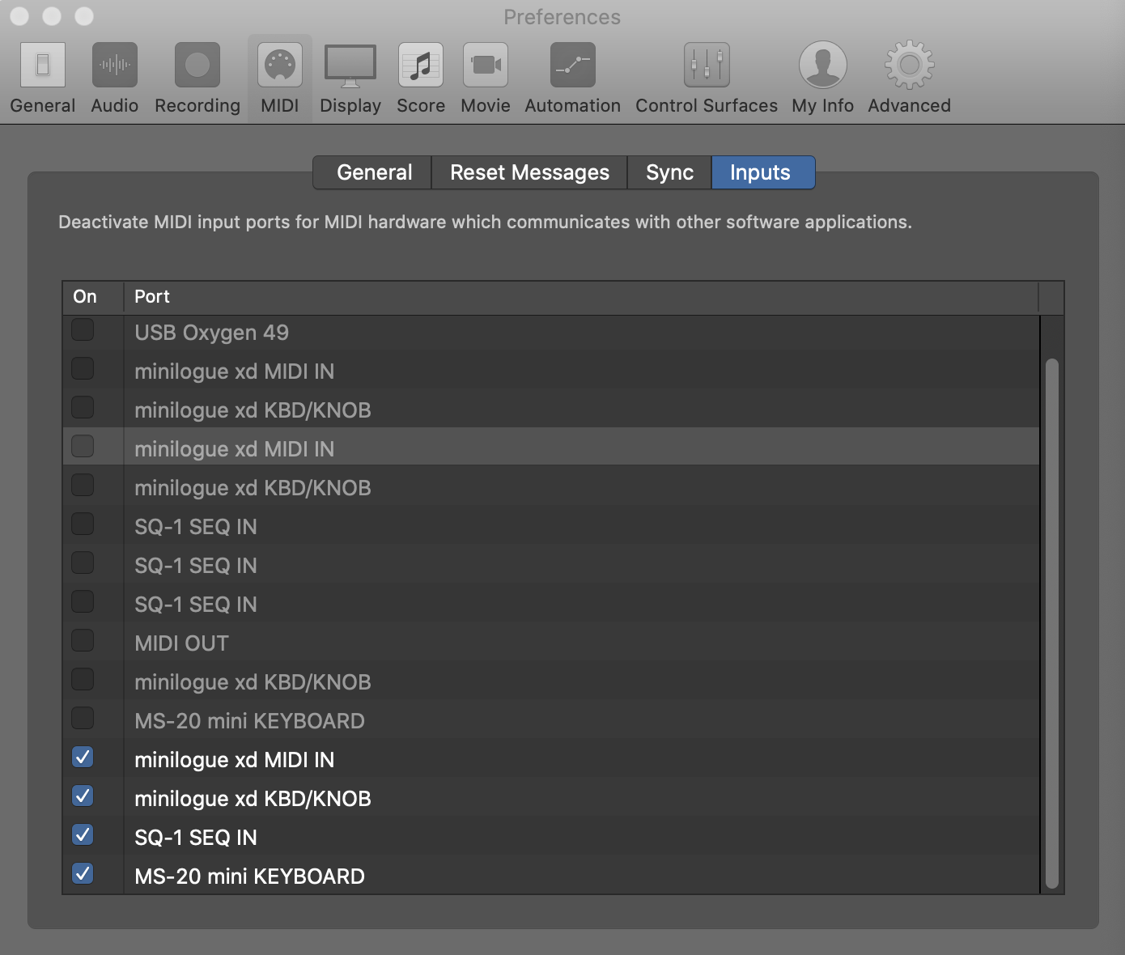Open the Advanced preferences gear icon
This screenshot has width=1125, height=955.
909,79
